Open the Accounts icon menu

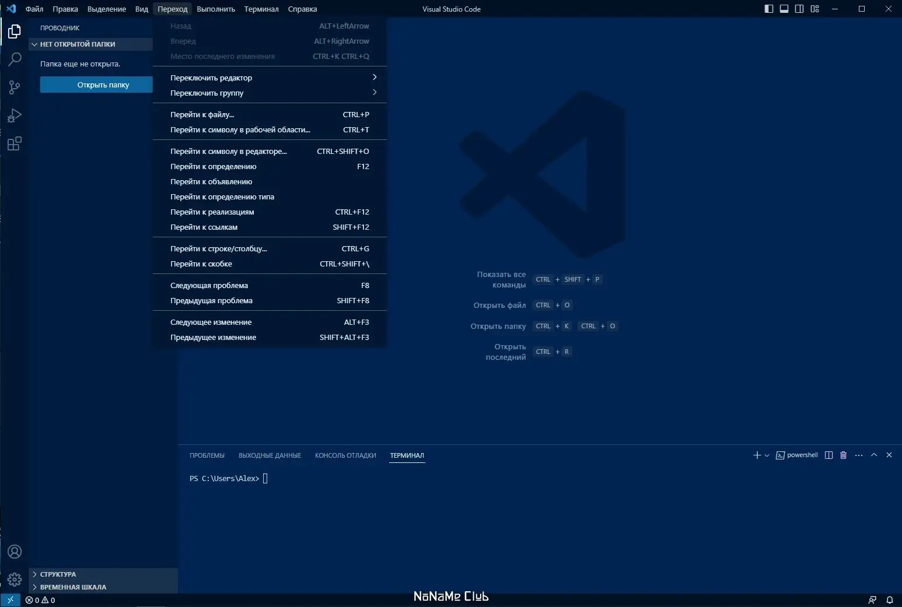click(x=15, y=552)
